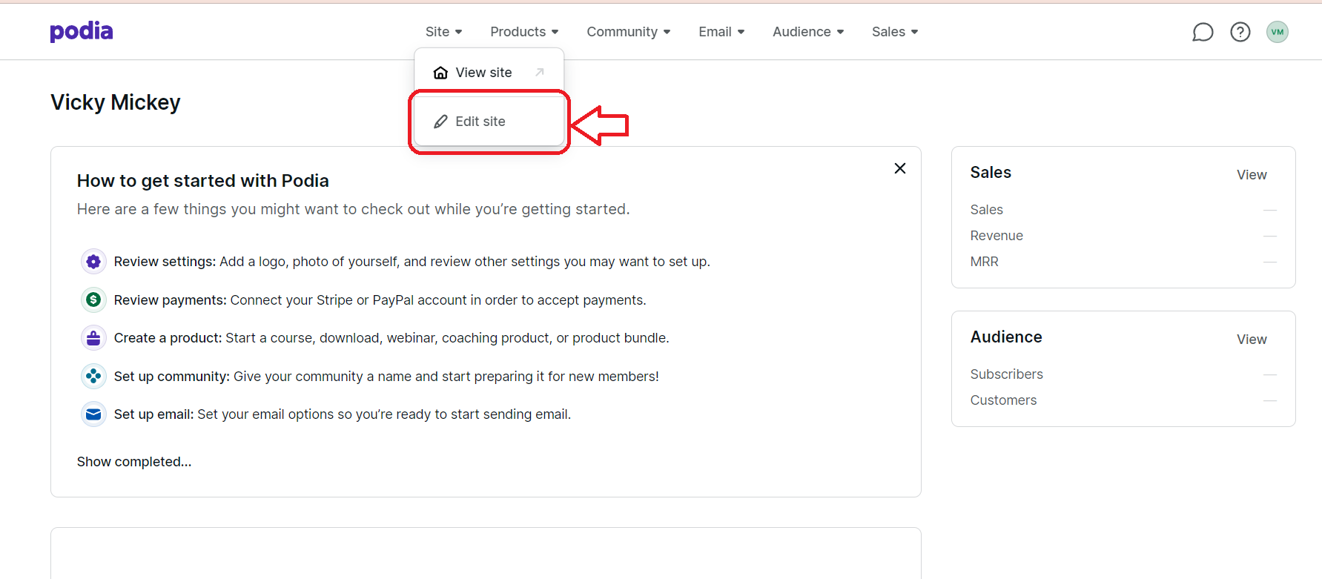Image resolution: width=1322 pixels, height=579 pixels.
Task: Choose View site from the Site menu
Action: [x=489, y=73]
